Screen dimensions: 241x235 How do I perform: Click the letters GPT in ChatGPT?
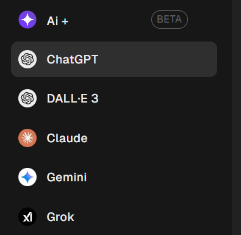pos(87,59)
